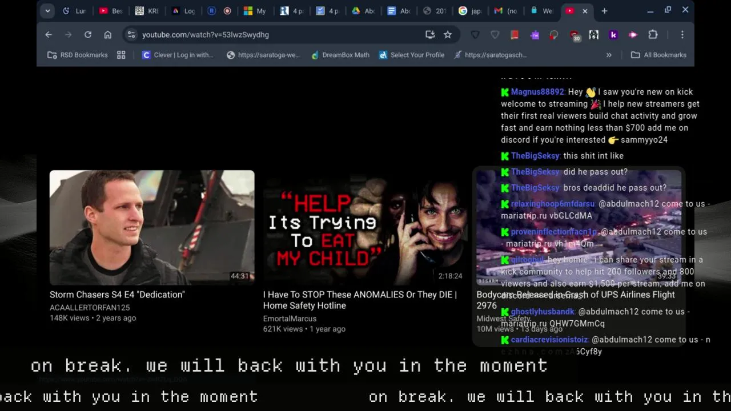Select the pinned blue circled R tab
Screen dimensions: 731x411
pyautogui.click(x=212, y=11)
